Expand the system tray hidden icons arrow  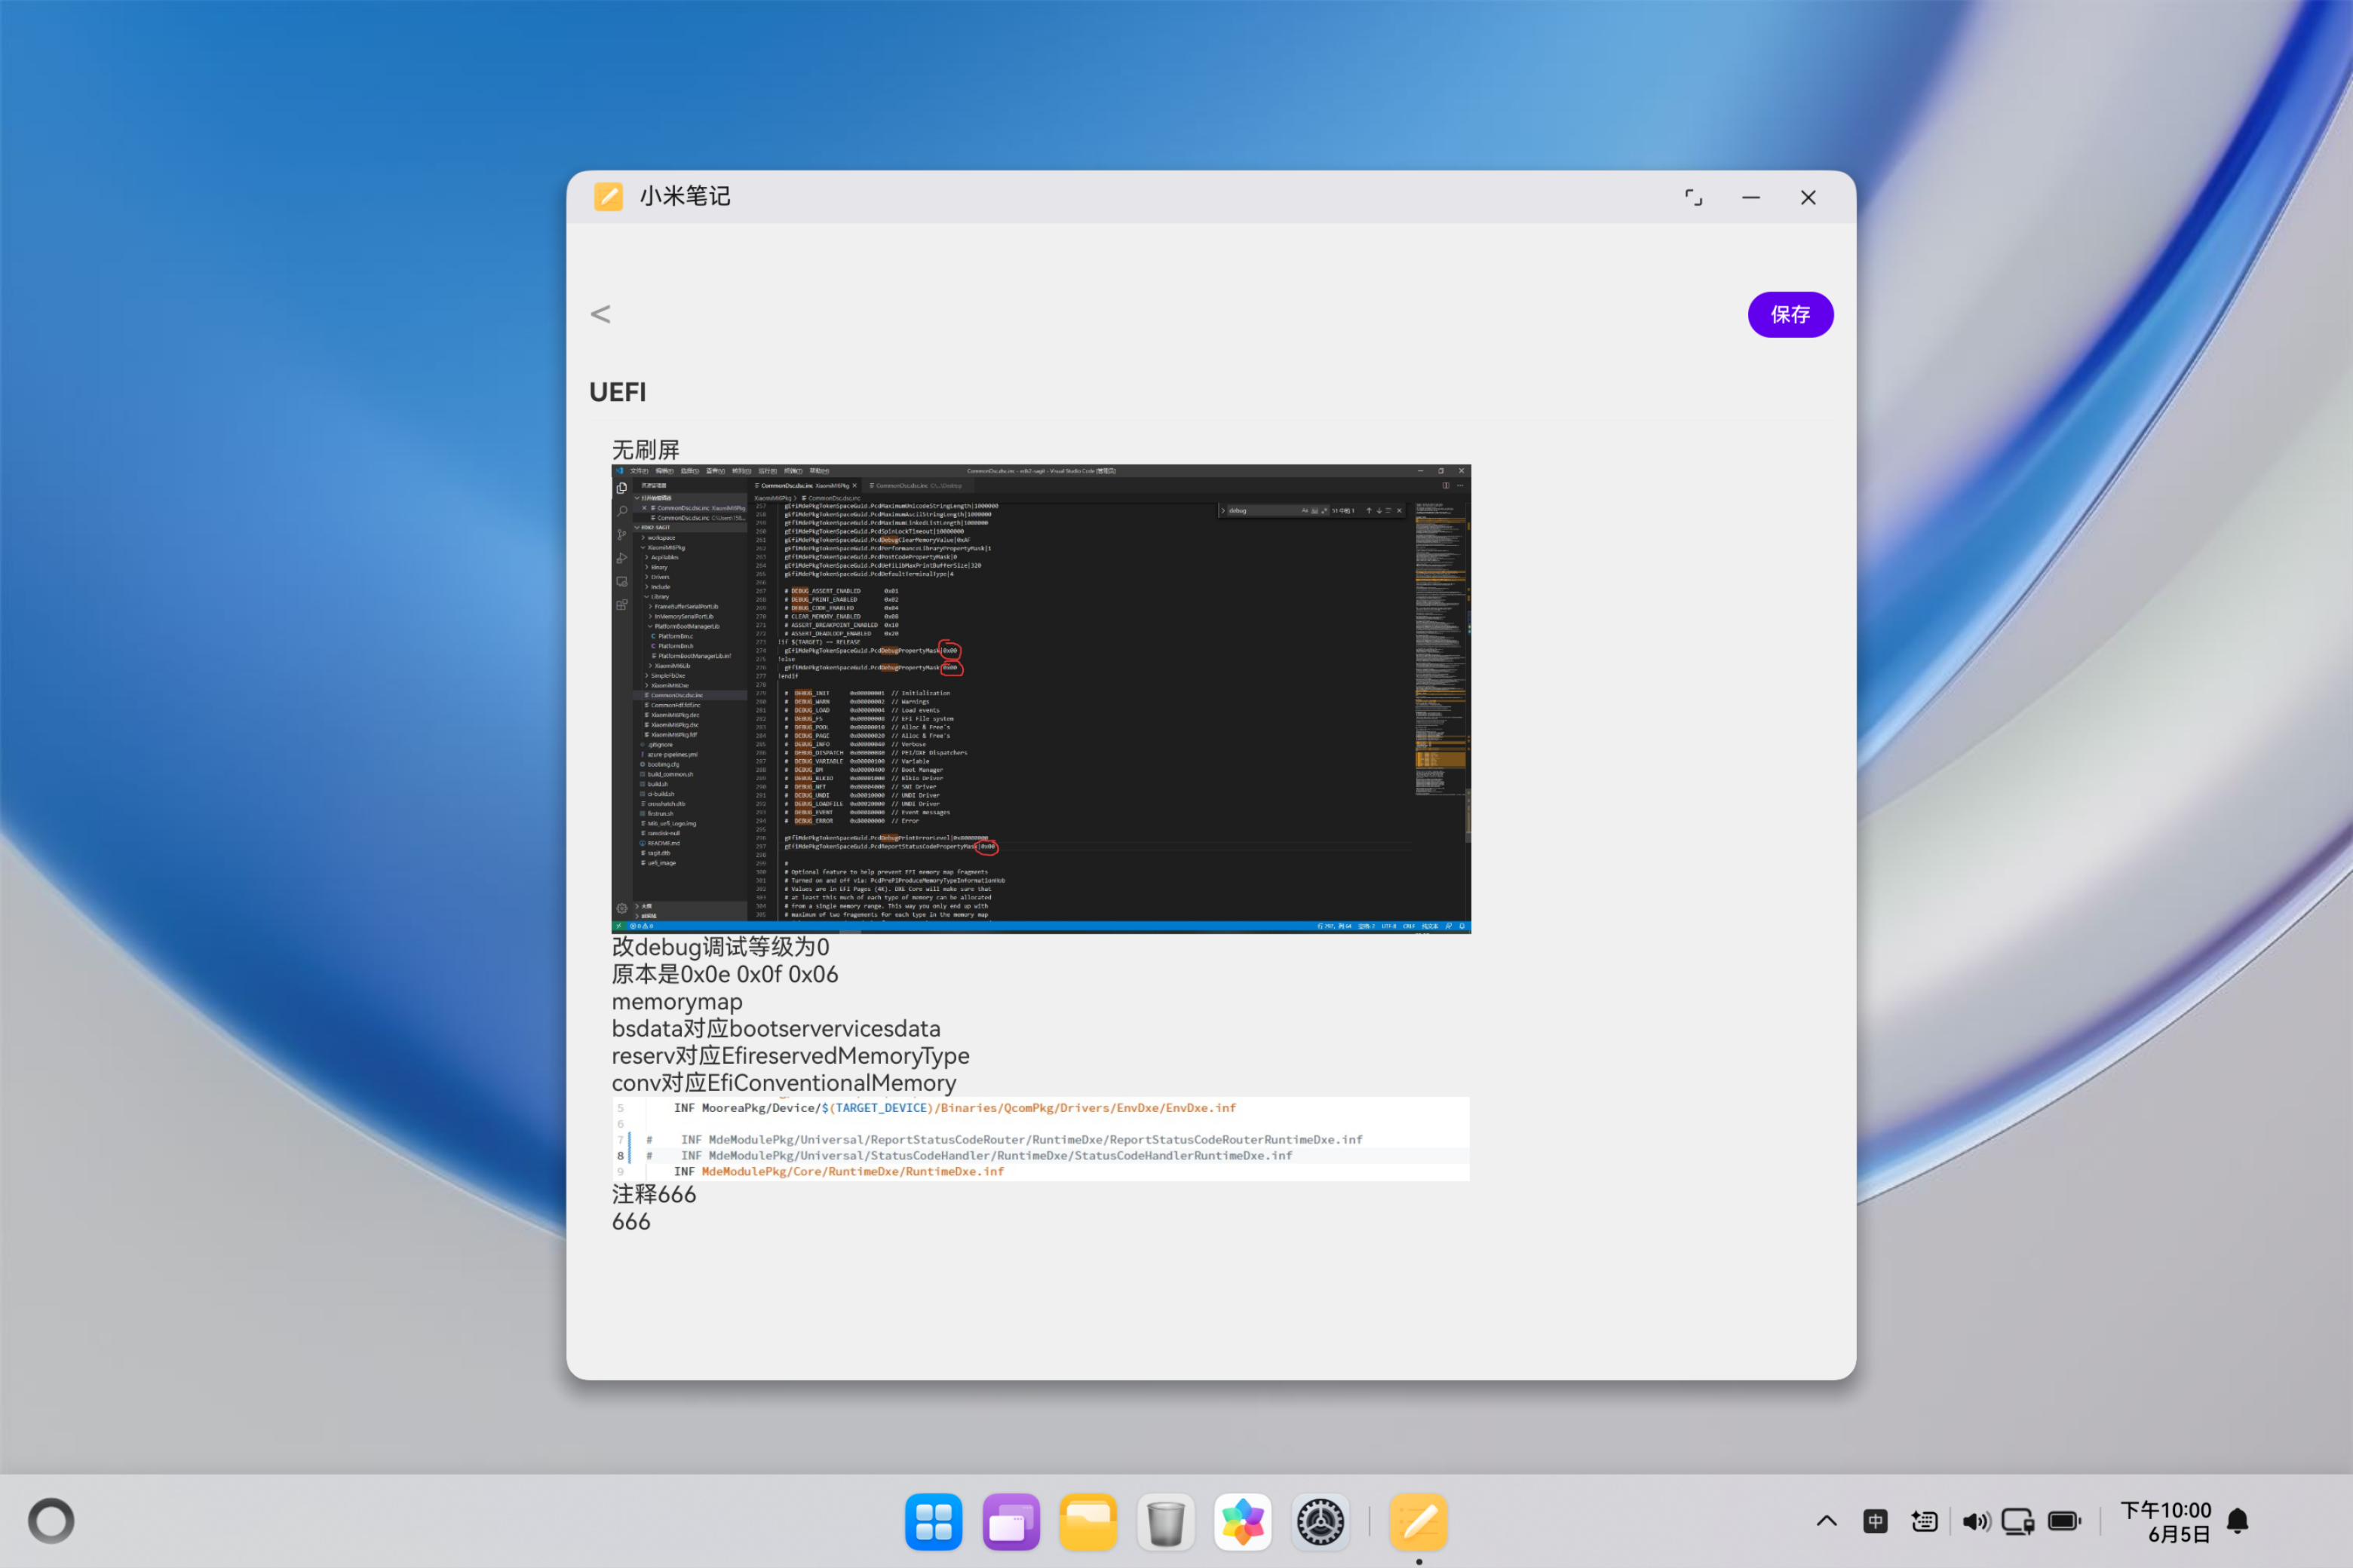pos(1827,1521)
